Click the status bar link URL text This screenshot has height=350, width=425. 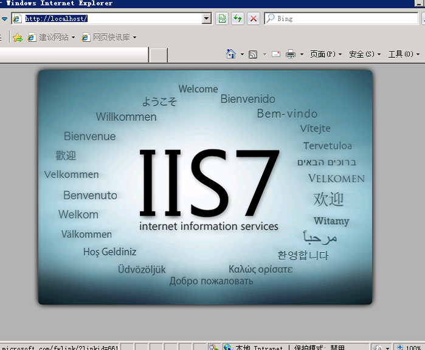[60, 348]
